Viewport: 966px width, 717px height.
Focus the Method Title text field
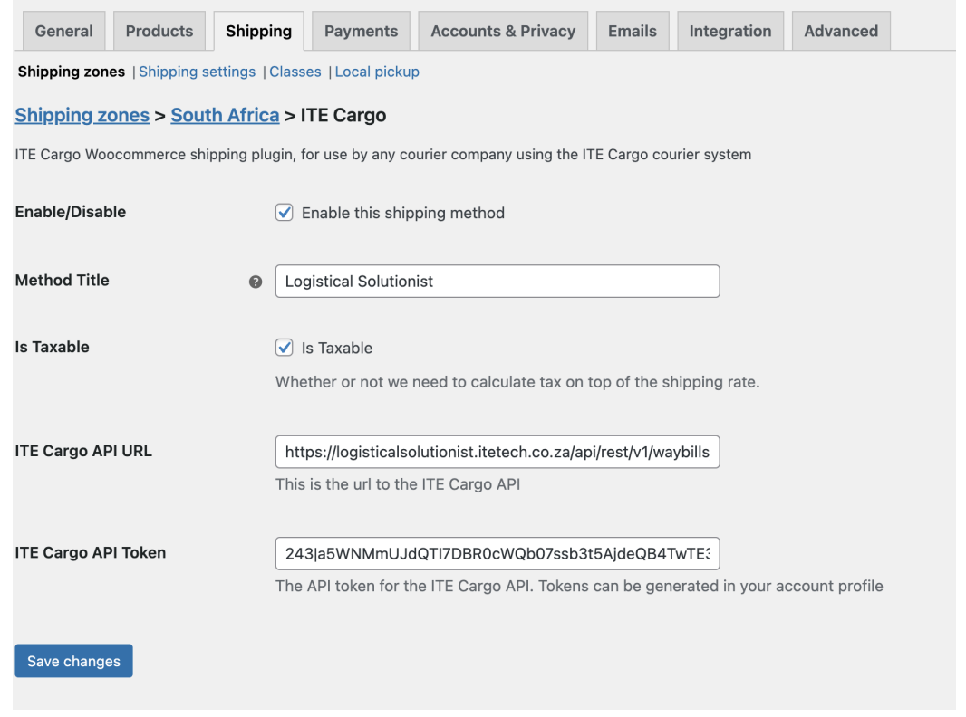point(497,282)
